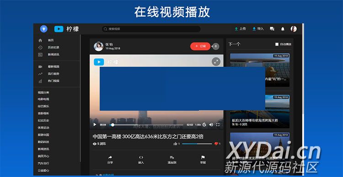
Task: Open the messages chat icon
Action: pos(272,29)
